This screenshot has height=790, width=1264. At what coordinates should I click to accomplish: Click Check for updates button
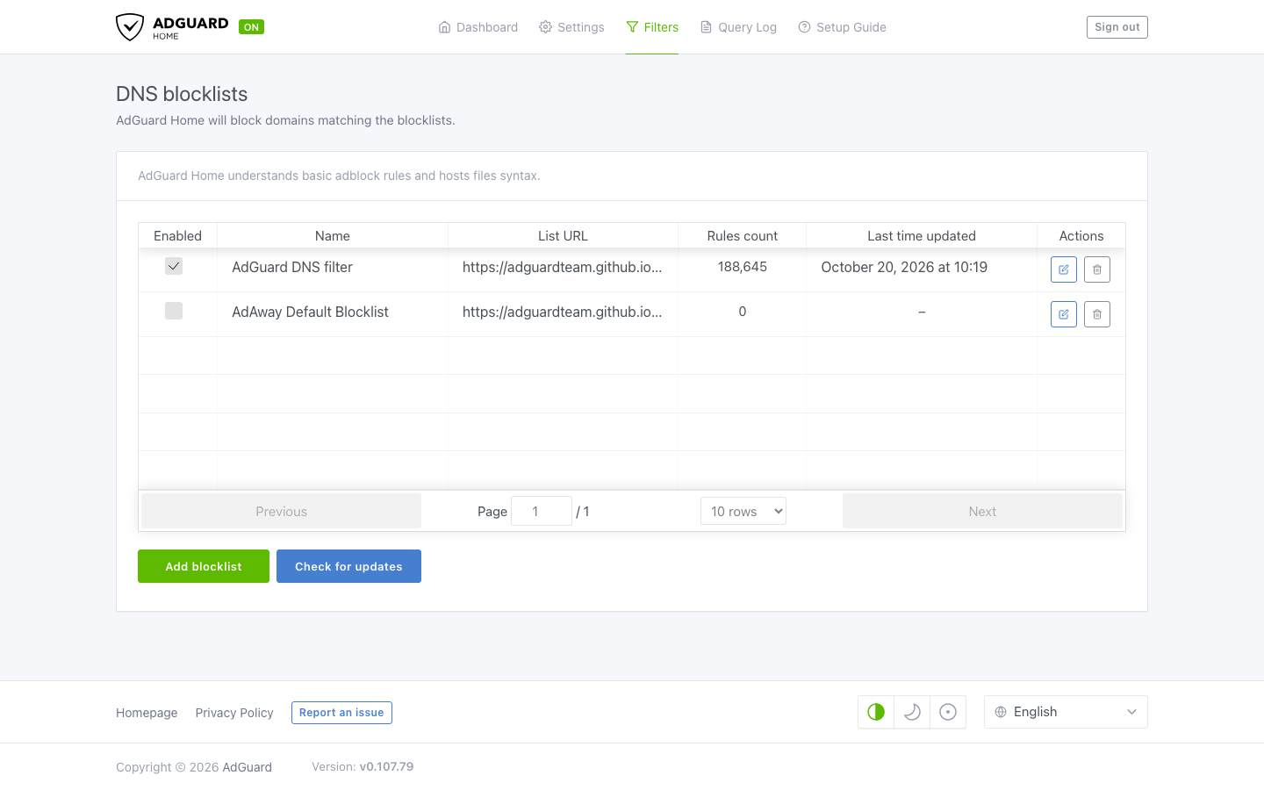pyautogui.click(x=348, y=566)
